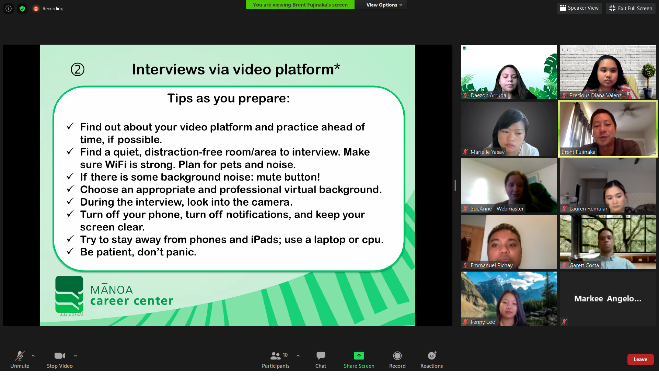This screenshot has height=377, width=659.
Task: Select Penny Loo's video thumbnail
Action: pos(509,298)
